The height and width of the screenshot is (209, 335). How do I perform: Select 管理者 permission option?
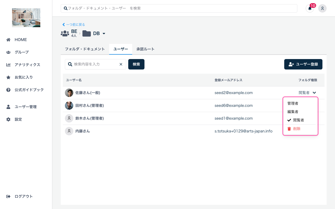293,103
